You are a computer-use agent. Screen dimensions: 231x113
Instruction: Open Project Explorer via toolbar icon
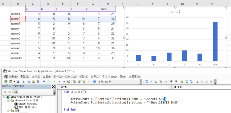75,81
